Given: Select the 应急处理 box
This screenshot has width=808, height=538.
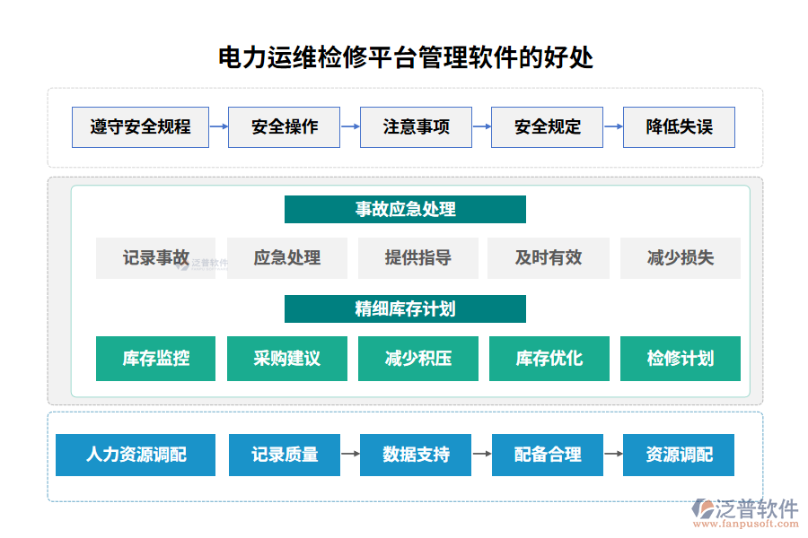Looking at the screenshot, I should pos(287,258).
